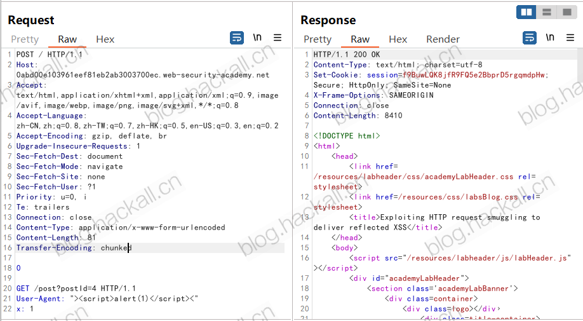This screenshot has height=321, width=583.
Task: Click 'Sec-Fetch-Mode: navigate' line
Action: (x=69, y=167)
